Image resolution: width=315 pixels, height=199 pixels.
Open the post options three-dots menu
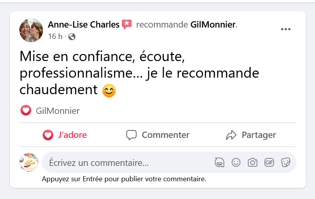(x=285, y=30)
